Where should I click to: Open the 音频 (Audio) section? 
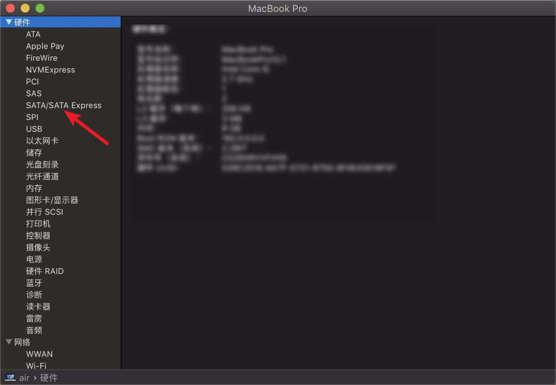point(34,330)
